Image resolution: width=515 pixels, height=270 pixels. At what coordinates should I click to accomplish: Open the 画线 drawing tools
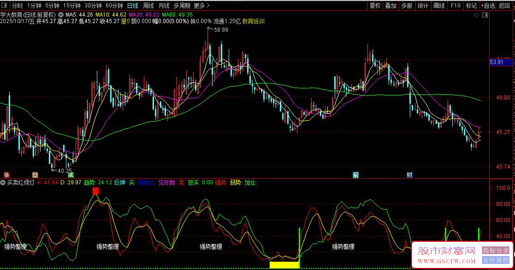point(439,6)
